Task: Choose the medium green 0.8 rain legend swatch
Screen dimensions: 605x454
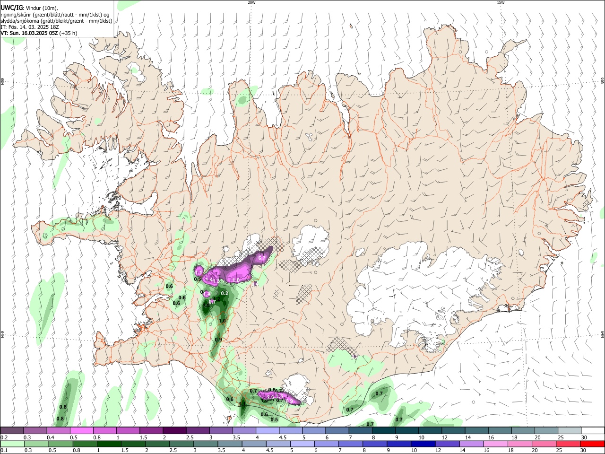Action: [x=85, y=444]
